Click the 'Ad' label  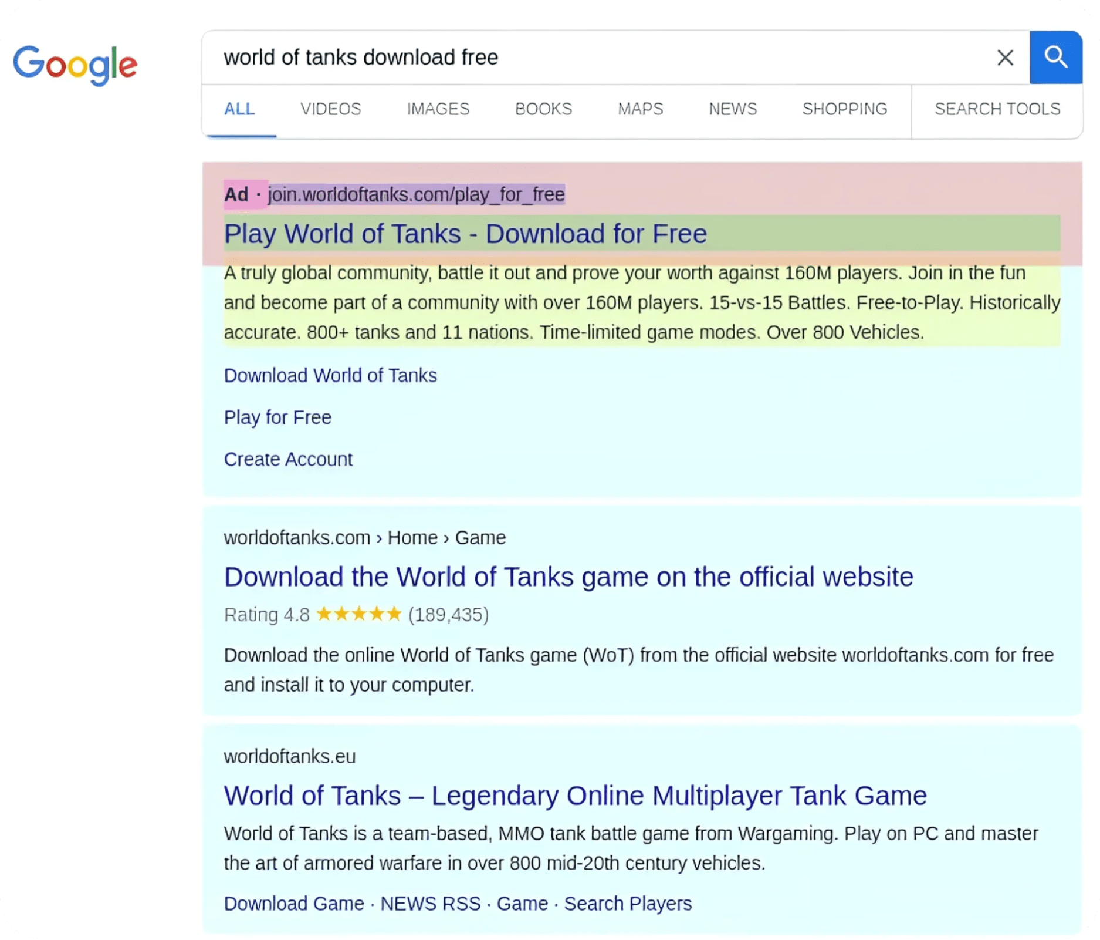[236, 194]
